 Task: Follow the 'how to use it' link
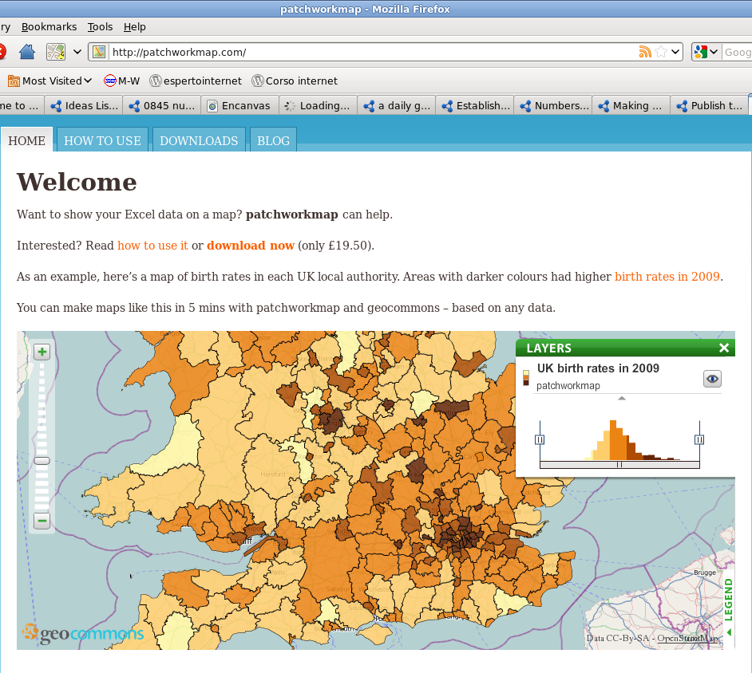(153, 246)
